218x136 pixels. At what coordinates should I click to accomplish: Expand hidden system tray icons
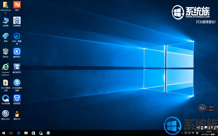click(182, 133)
